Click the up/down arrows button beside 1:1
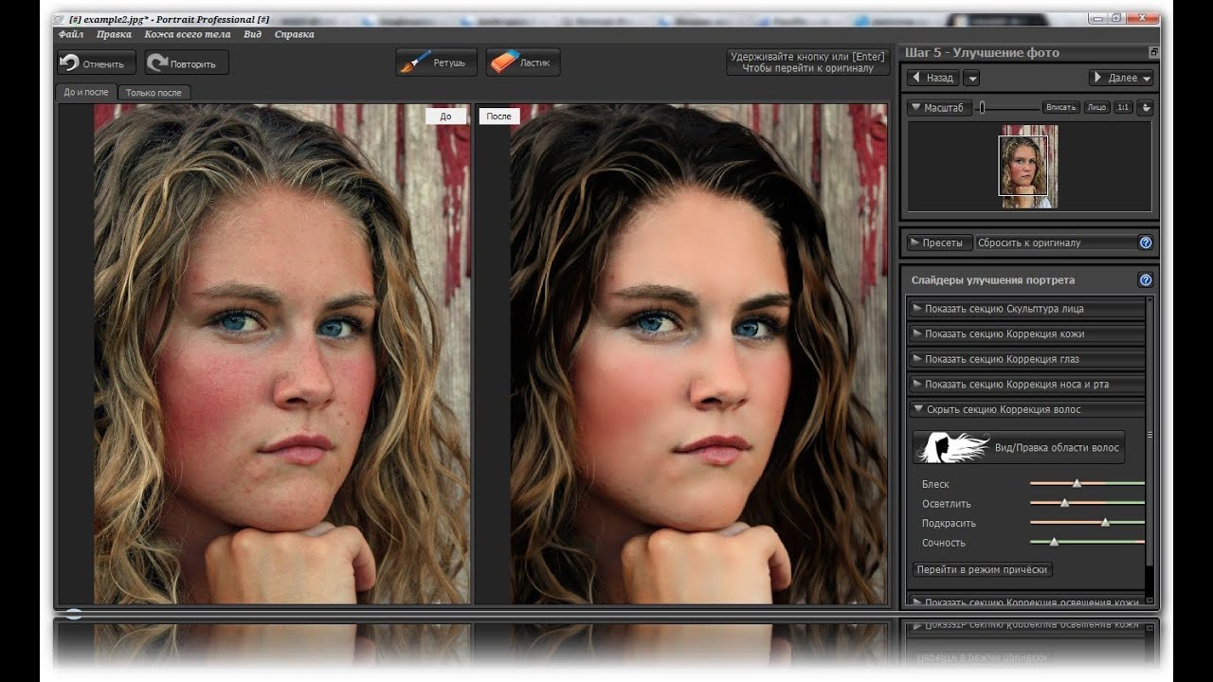Viewport: 1213px width, 682px height. tap(1145, 108)
